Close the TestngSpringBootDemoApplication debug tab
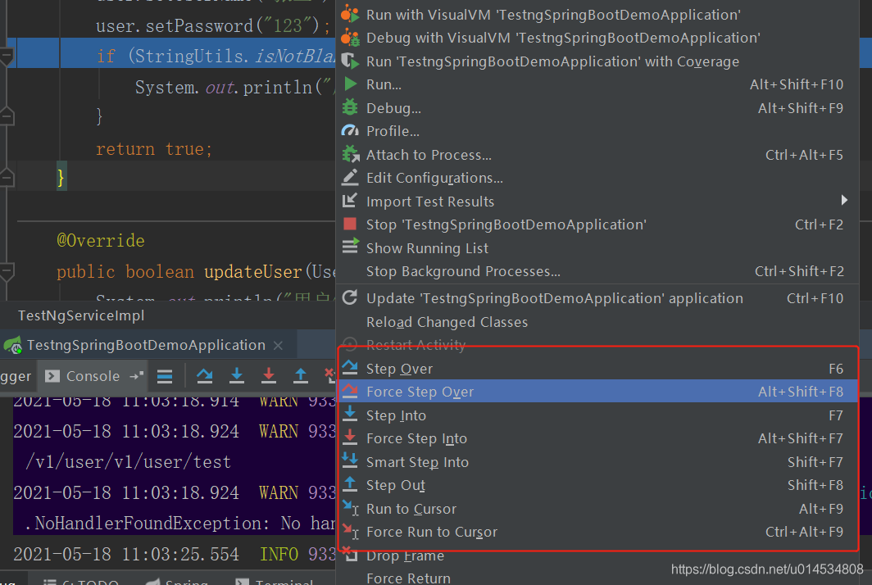 click(278, 346)
